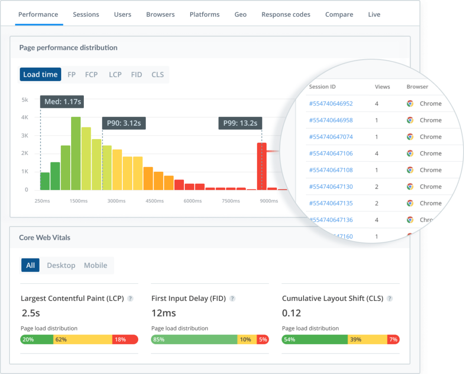Open the CLS help tooltip icon
Image resolution: width=464 pixels, height=374 pixels.
pyautogui.click(x=390, y=298)
